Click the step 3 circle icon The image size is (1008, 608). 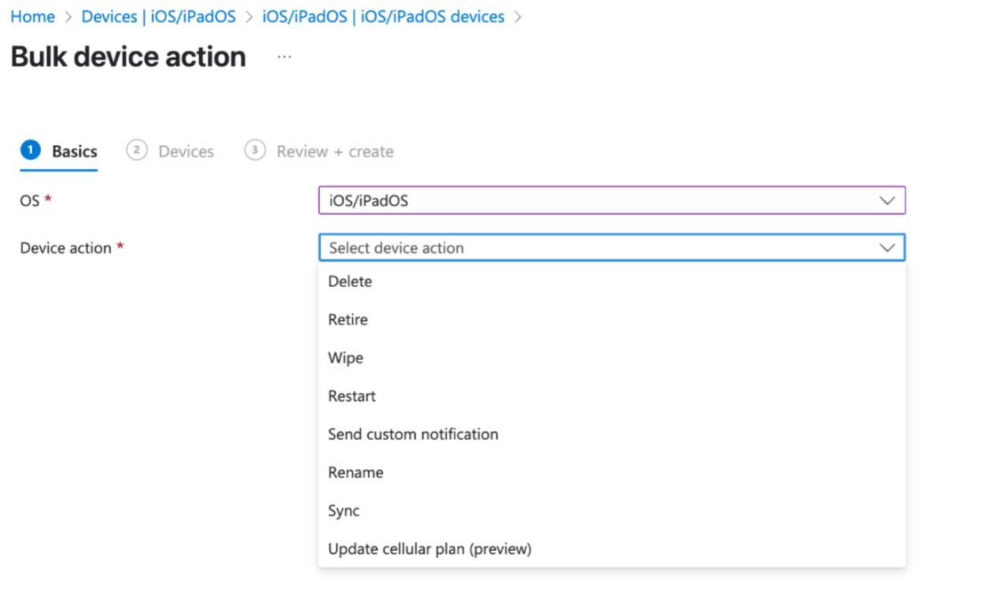click(x=255, y=150)
